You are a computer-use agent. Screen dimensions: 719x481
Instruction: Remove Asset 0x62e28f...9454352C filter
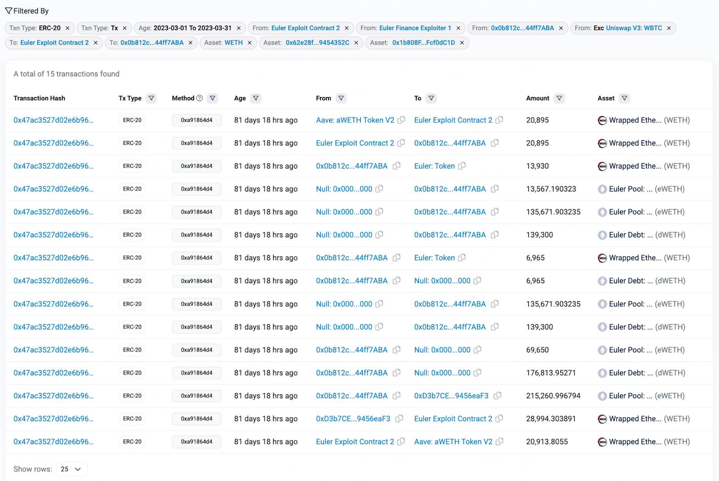click(x=356, y=43)
